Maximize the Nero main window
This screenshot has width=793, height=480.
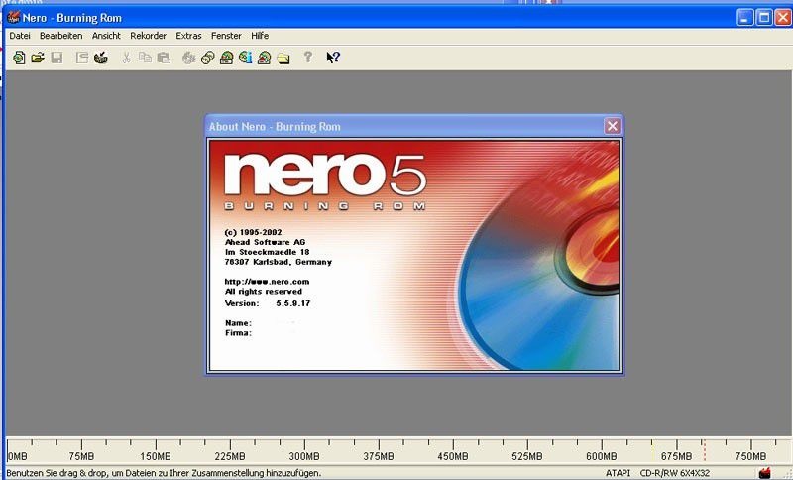[764, 18]
